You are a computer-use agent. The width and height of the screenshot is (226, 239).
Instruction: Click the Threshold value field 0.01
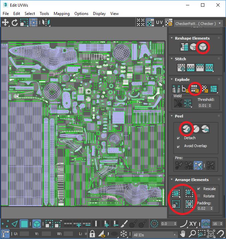pyautogui.click(x=203, y=106)
